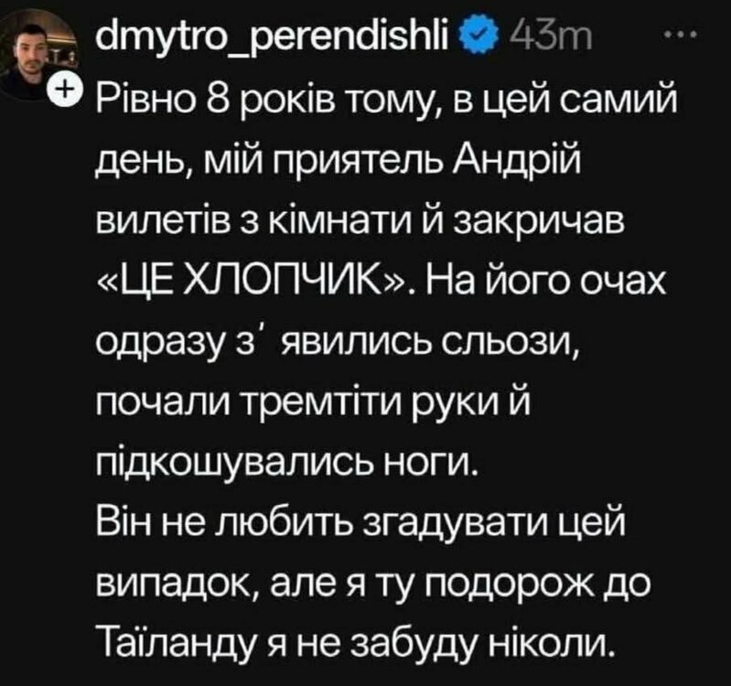Click the line "вилетів з кімнати й закричав"
731x686 pixels.
[360, 222]
